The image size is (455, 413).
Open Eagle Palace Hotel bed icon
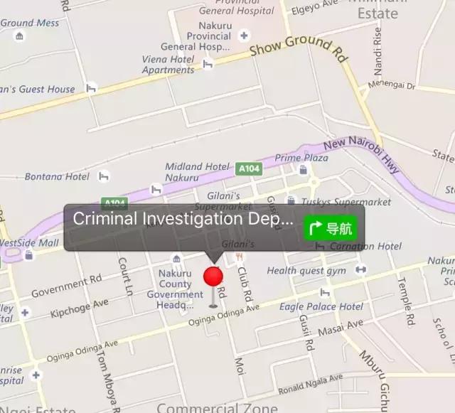tap(325, 293)
